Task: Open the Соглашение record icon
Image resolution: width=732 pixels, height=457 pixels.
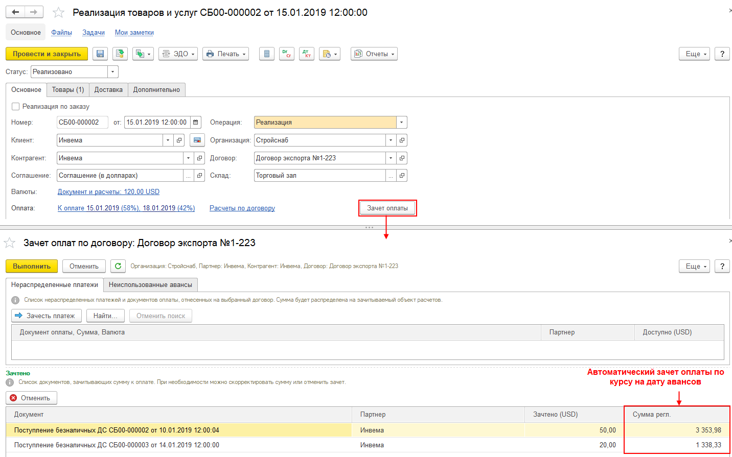Action: pyautogui.click(x=199, y=175)
